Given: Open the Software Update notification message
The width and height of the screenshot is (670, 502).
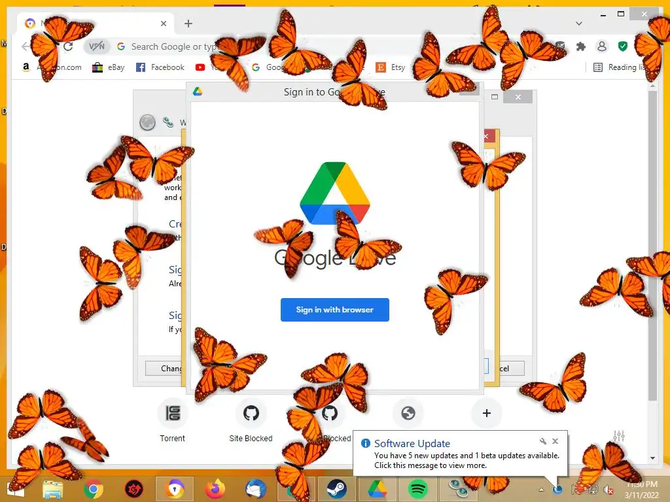Looking at the screenshot, I should (x=467, y=460).
